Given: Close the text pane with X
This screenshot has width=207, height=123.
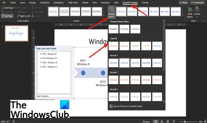Looking at the screenshot, I should 70,49.
